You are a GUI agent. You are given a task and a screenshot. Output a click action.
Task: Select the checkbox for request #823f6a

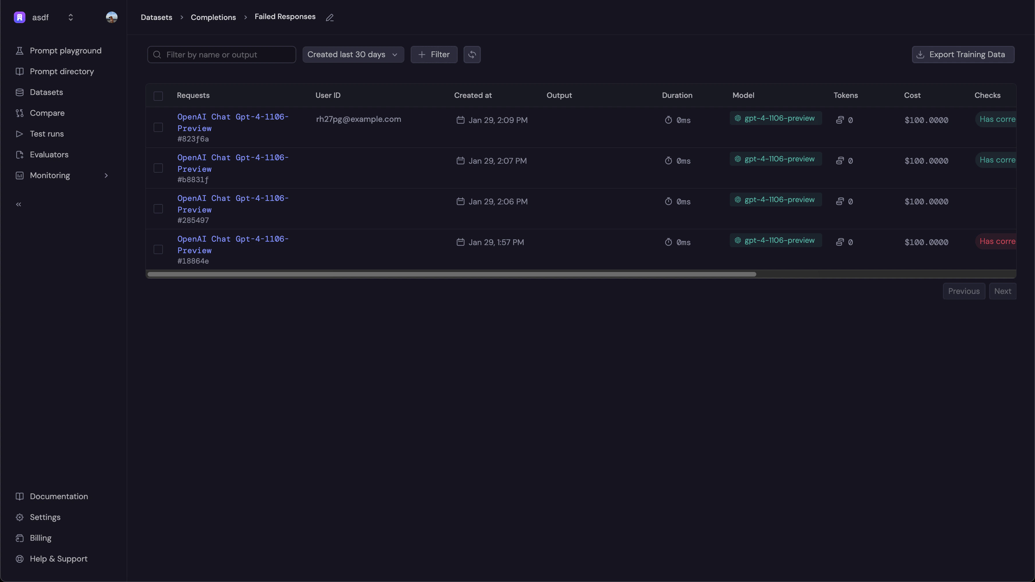coord(158,127)
